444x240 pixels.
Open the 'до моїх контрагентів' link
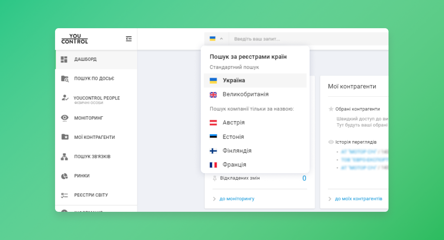tap(358, 199)
